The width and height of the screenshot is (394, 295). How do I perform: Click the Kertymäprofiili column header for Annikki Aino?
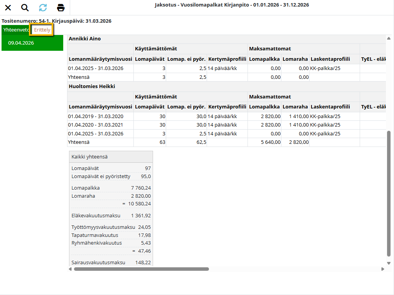click(x=227, y=59)
